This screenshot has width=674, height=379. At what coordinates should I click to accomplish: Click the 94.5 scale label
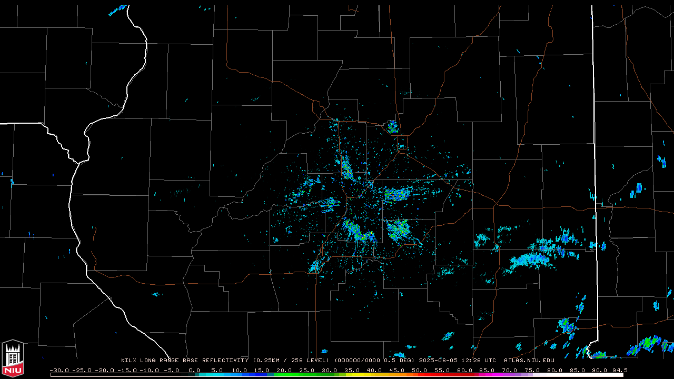tap(620, 370)
